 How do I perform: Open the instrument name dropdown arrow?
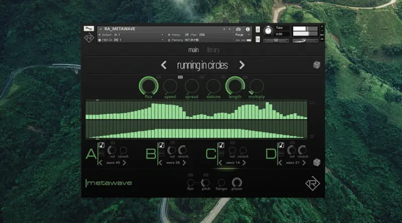100,29
